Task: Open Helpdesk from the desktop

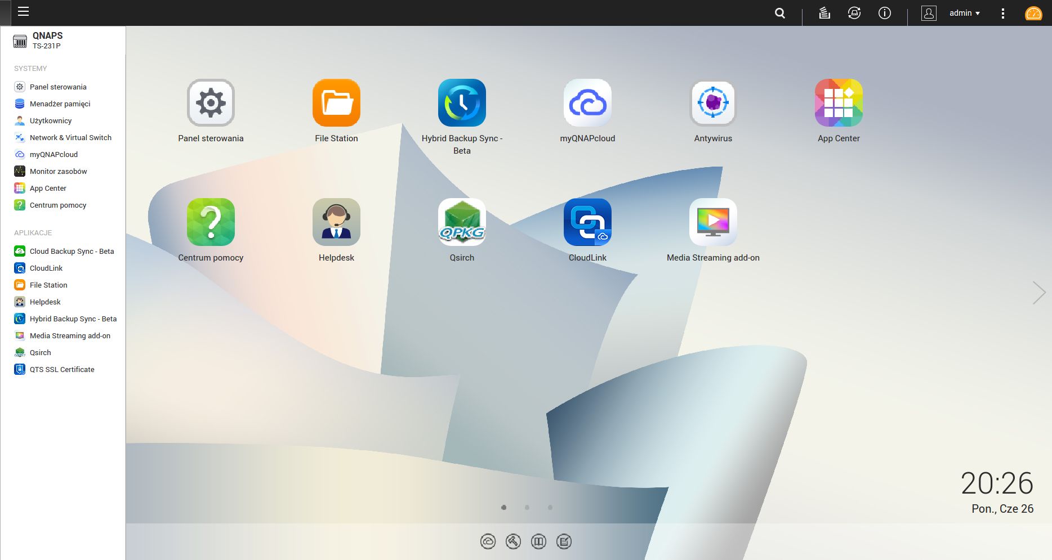Action: pos(336,222)
